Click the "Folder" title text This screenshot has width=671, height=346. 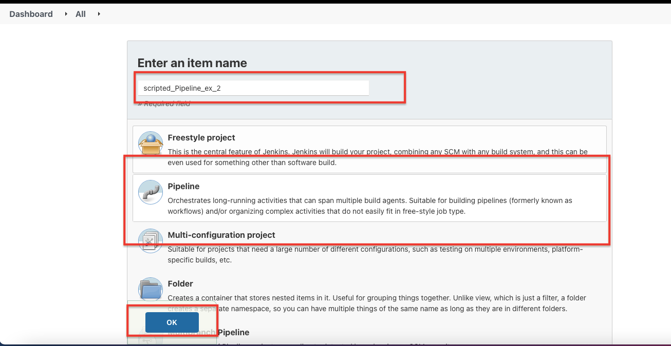180,283
